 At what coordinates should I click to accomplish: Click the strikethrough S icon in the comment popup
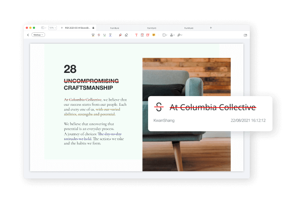(x=159, y=107)
